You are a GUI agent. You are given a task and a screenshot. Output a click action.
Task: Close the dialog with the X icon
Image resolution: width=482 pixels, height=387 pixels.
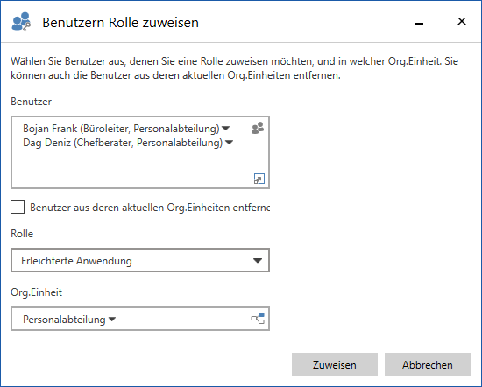[462, 21]
